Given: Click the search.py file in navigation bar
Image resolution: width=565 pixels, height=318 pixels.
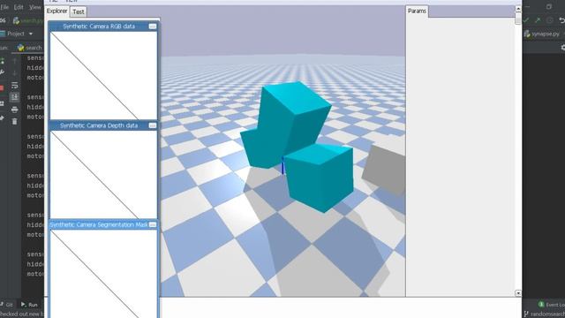Looking at the screenshot, I should (28, 21).
